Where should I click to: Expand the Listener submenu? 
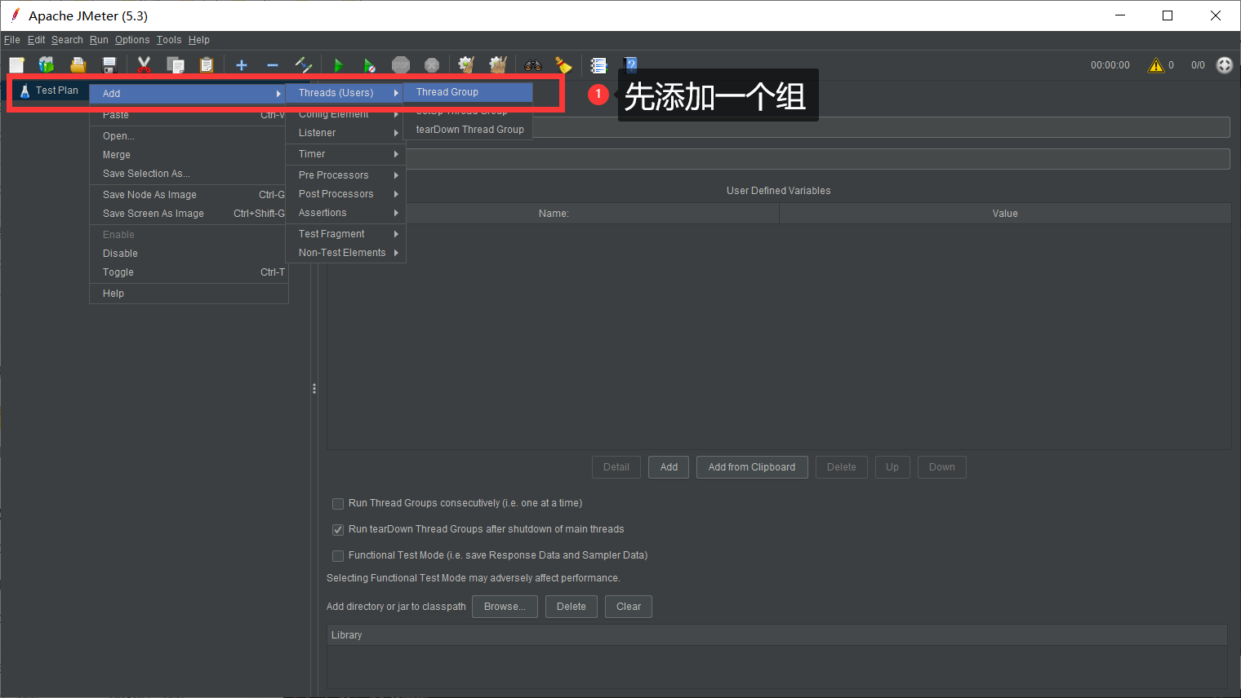345,133
